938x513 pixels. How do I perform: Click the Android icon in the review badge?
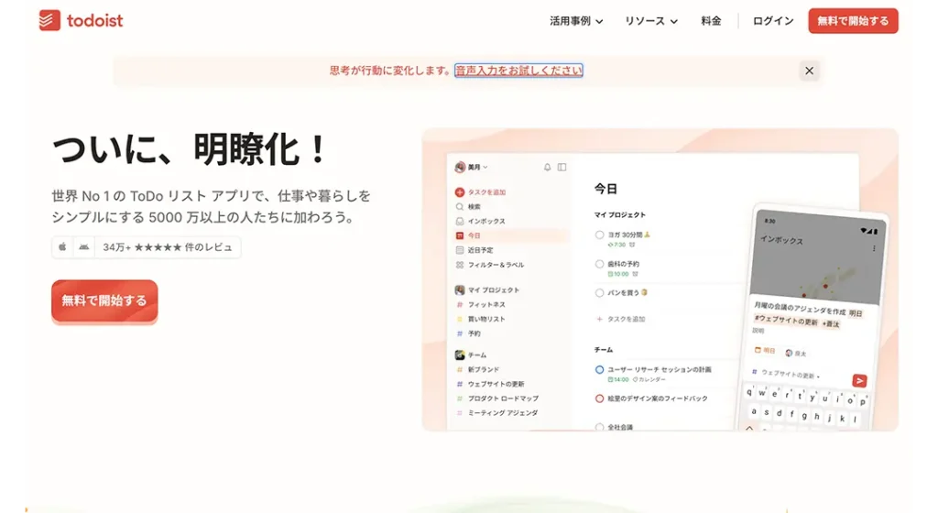(84, 247)
